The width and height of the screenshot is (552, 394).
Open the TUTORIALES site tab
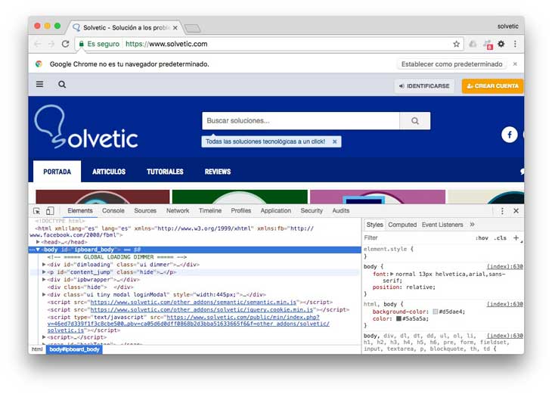click(x=165, y=172)
